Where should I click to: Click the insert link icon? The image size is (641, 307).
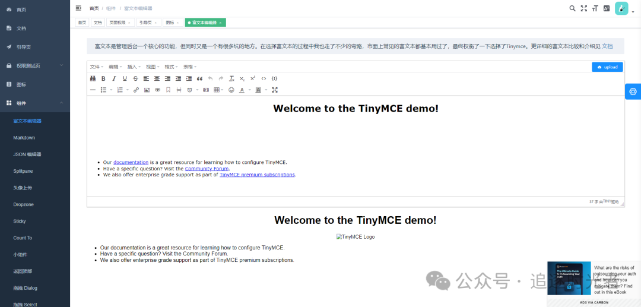click(x=136, y=90)
